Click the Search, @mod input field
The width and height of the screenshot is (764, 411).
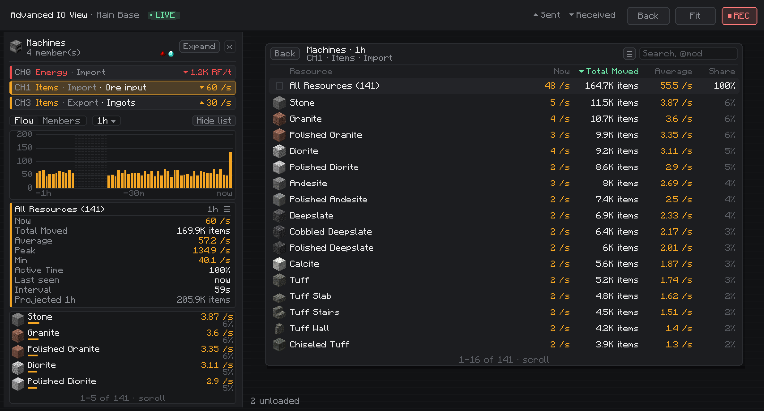(x=688, y=54)
